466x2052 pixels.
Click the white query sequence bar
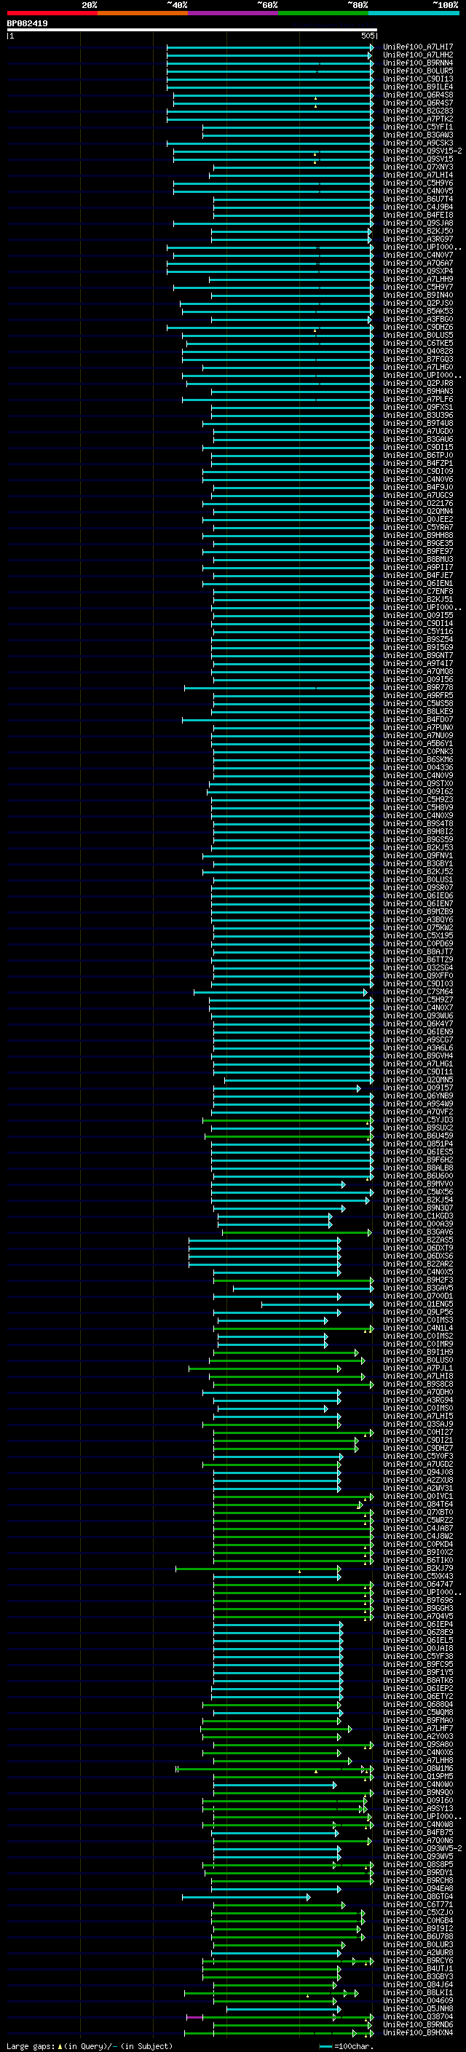[192, 31]
